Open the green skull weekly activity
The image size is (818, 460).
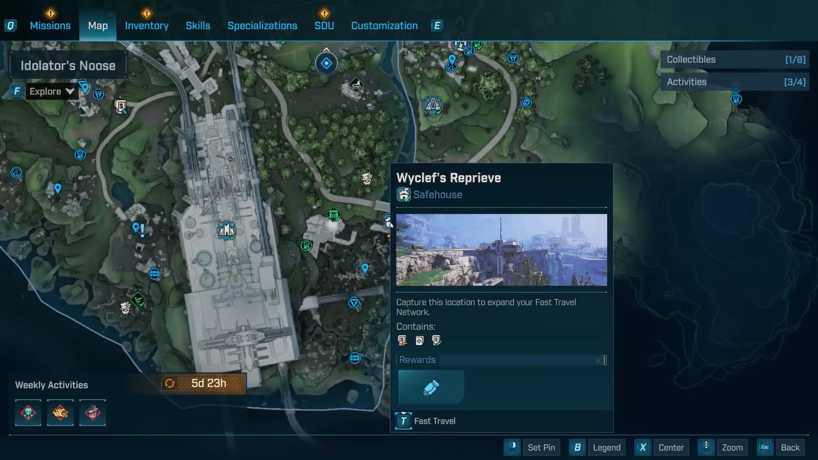tap(28, 413)
